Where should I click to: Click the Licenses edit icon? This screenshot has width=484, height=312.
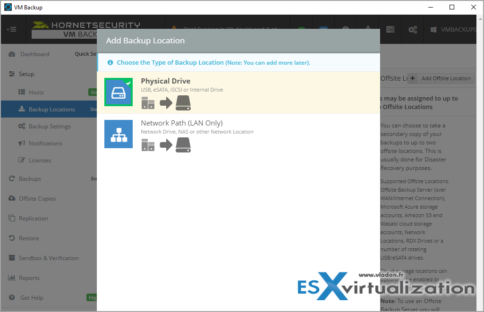click(22, 160)
